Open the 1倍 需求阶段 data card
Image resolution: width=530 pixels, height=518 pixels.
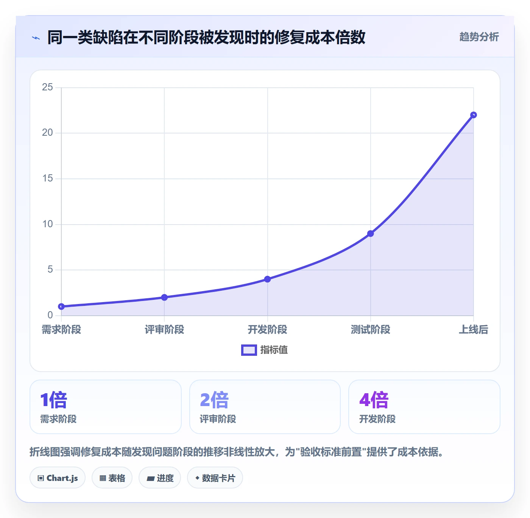click(x=106, y=407)
